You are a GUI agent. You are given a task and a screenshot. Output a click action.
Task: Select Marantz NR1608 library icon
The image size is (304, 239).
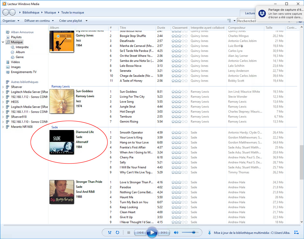click(8, 127)
